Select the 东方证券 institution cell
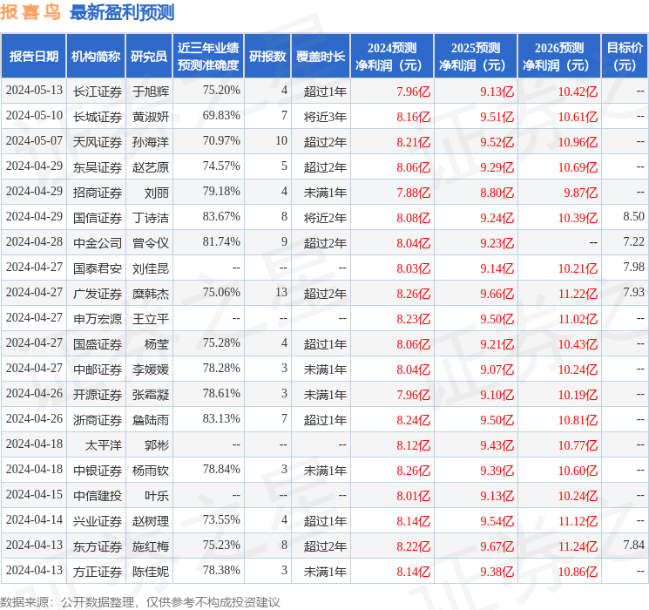 (98, 546)
